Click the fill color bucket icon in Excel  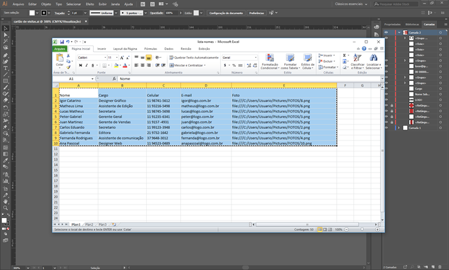pyautogui.click(x=116, y=65)
